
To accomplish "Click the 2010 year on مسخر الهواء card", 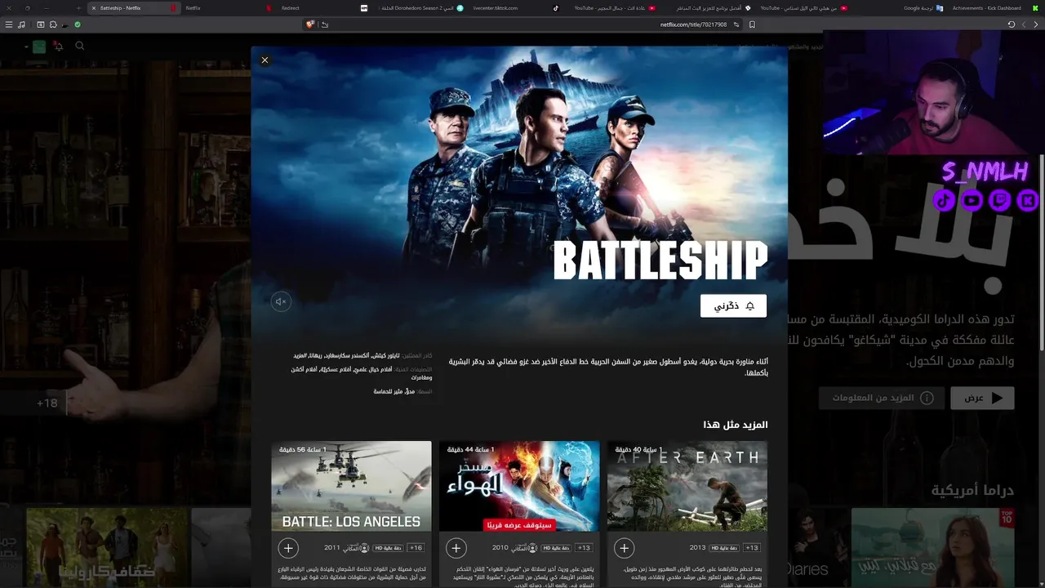I will pos(500,548).
